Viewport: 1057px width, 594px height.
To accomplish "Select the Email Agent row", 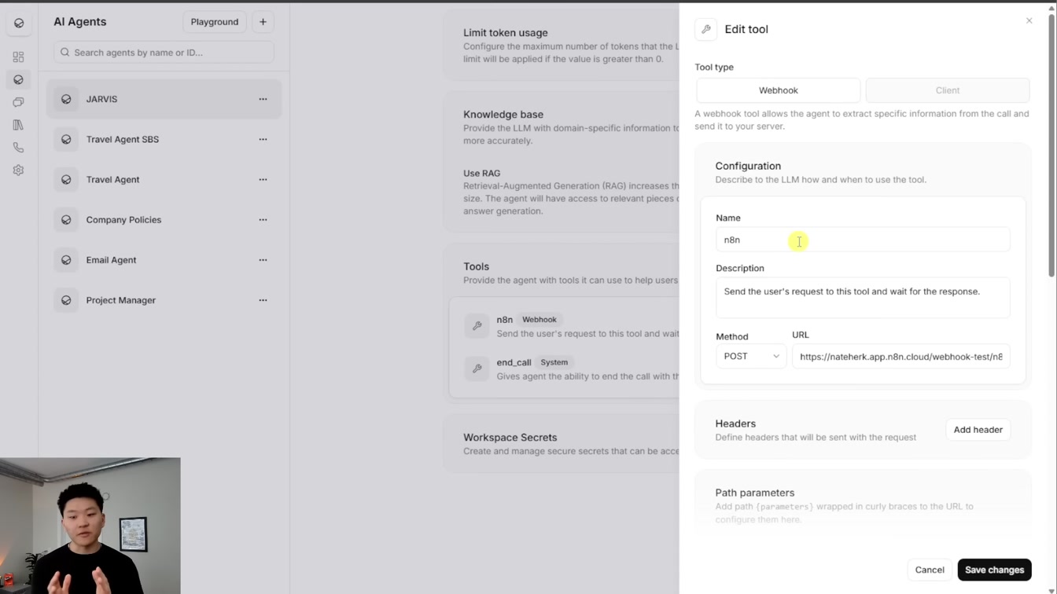I will pos(164,260).
